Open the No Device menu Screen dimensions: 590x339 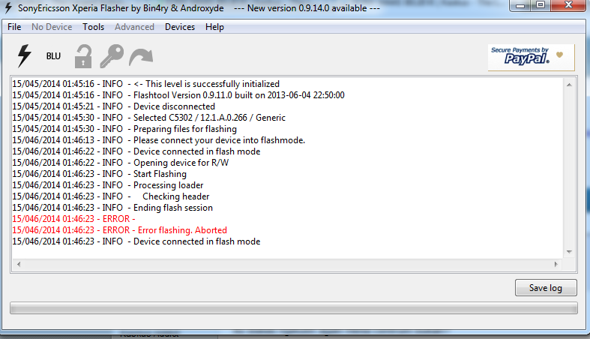(x=52, y=27)
